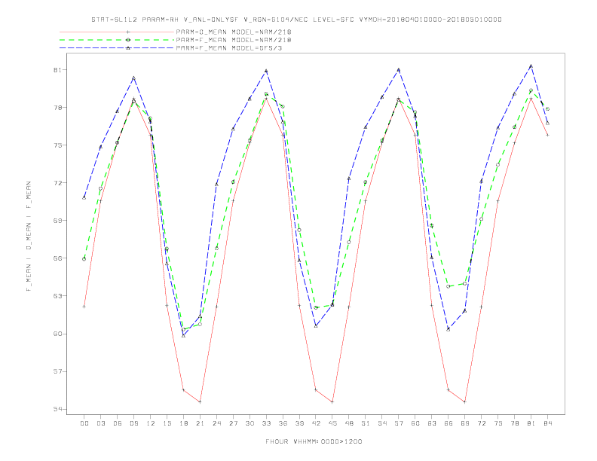Click x-axis forecast hour label 66
This screenshot has height=461, width=597.
coord(449,423)
